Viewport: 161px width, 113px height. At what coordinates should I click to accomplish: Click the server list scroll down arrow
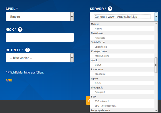pos(156,111)
